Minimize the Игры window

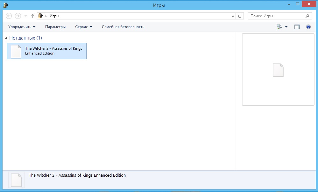(289, 4)
